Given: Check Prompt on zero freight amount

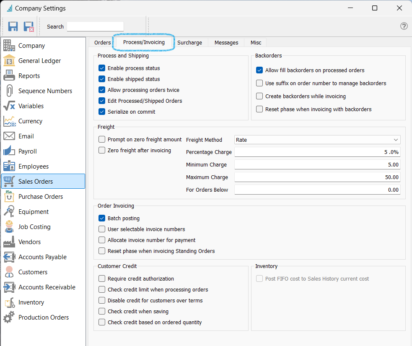Looking at the screenshot, I should click(x=102, y=139).
